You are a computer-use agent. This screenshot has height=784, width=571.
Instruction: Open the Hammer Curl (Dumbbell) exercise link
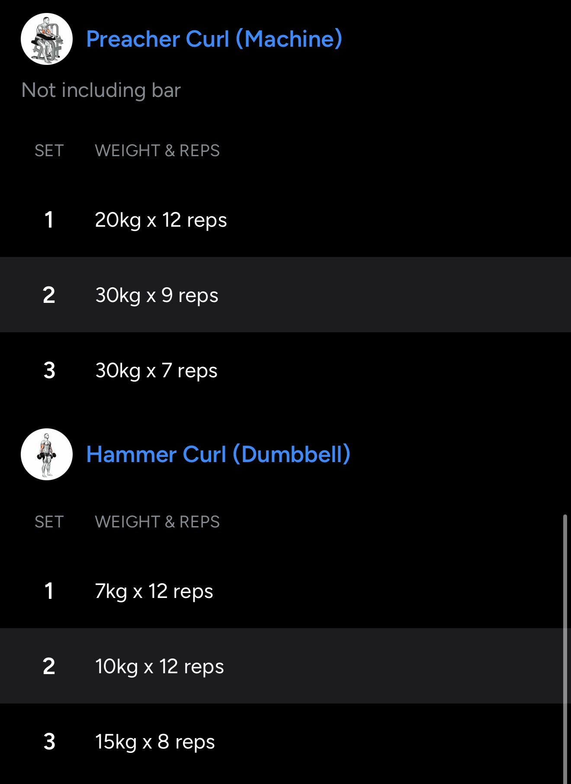click(218, 454)
